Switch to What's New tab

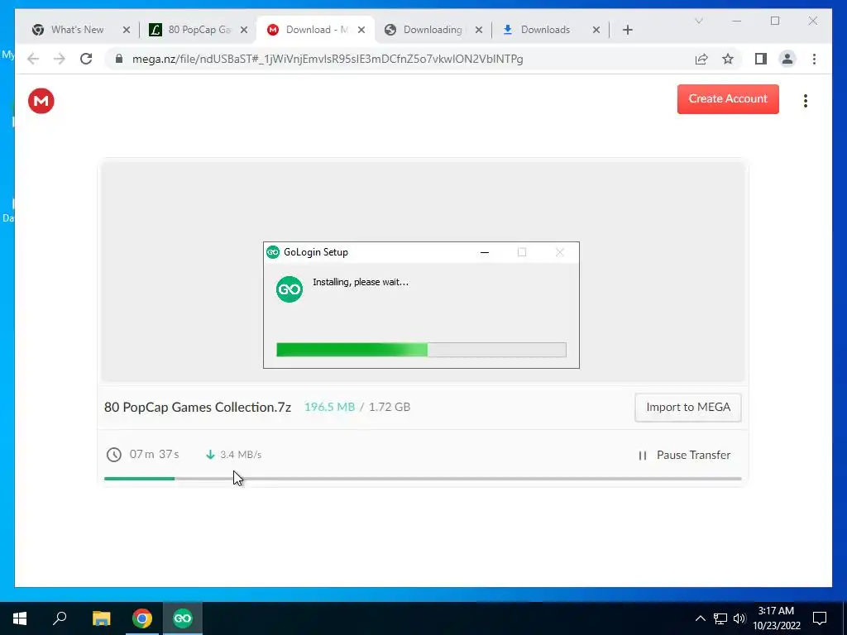[77, 30]
